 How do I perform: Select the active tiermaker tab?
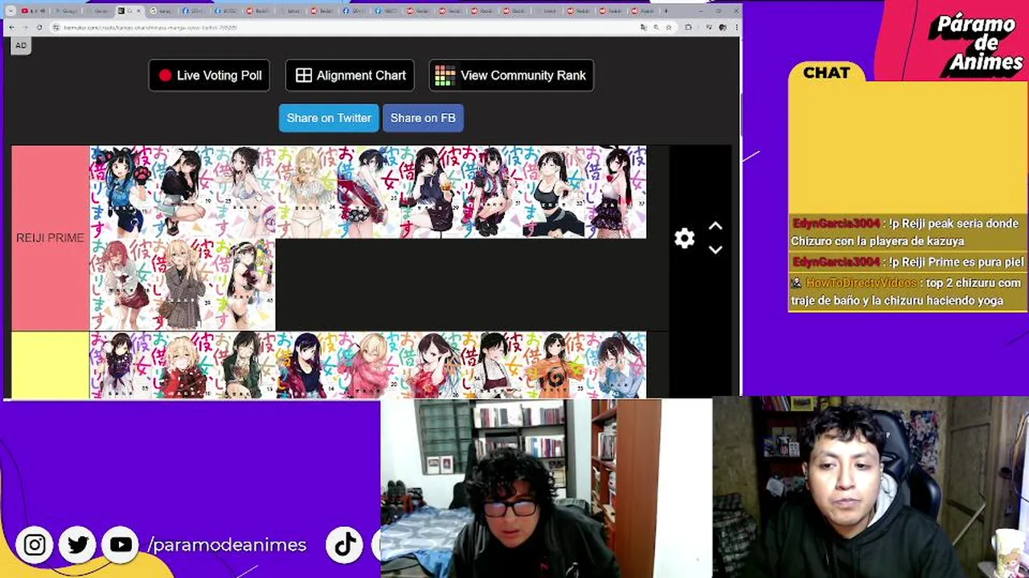pyautogui.click(x=129, y=11)
